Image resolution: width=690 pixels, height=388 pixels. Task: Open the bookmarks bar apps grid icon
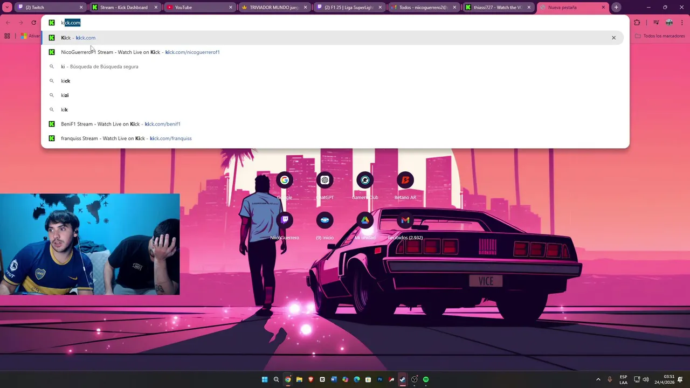tap(7, 36)
